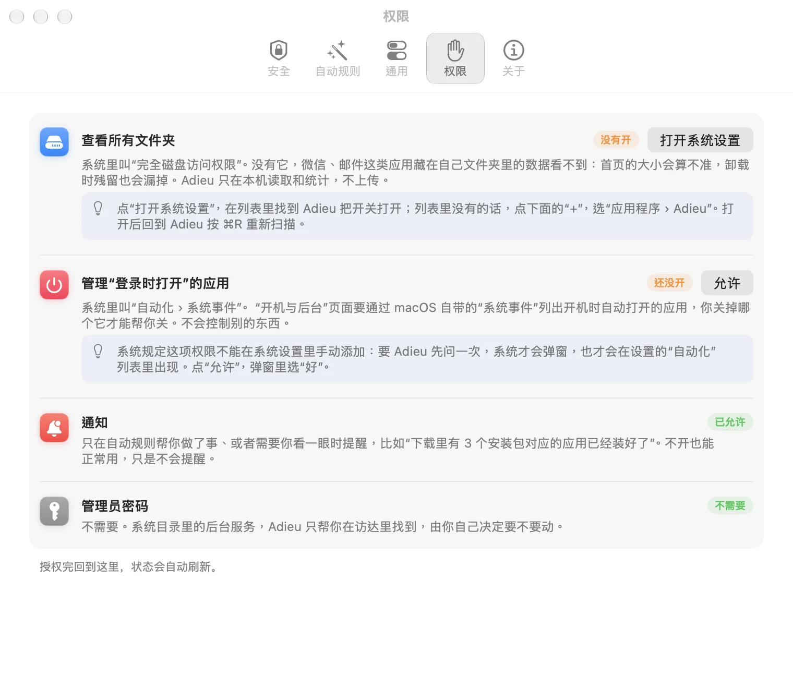
Task: Click the 通知 description about 安装包
Action: click(398, 451)
